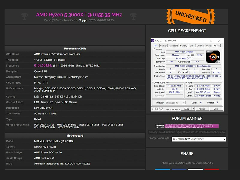
Task: Open the About tab in CPU-Z
Action: click(217, 46)
